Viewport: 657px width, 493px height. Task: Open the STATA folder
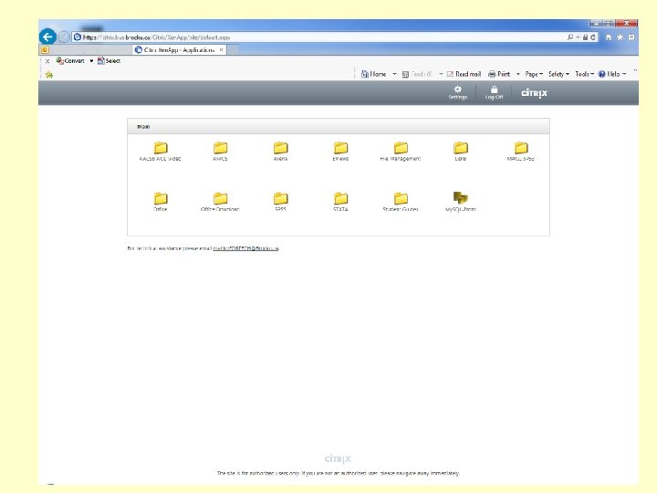[x=340, y=202]
